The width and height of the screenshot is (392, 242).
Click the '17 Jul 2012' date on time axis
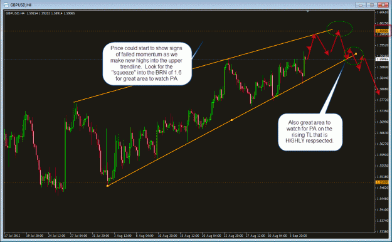point(13,236)
